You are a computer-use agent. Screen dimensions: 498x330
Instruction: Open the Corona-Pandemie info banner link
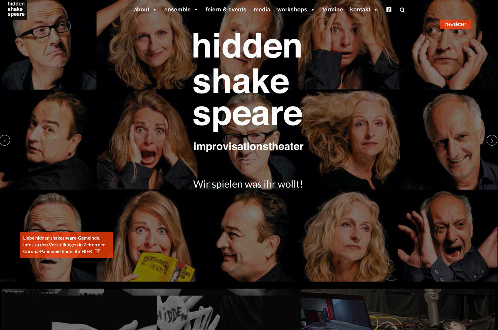click(x=67, y=245)
